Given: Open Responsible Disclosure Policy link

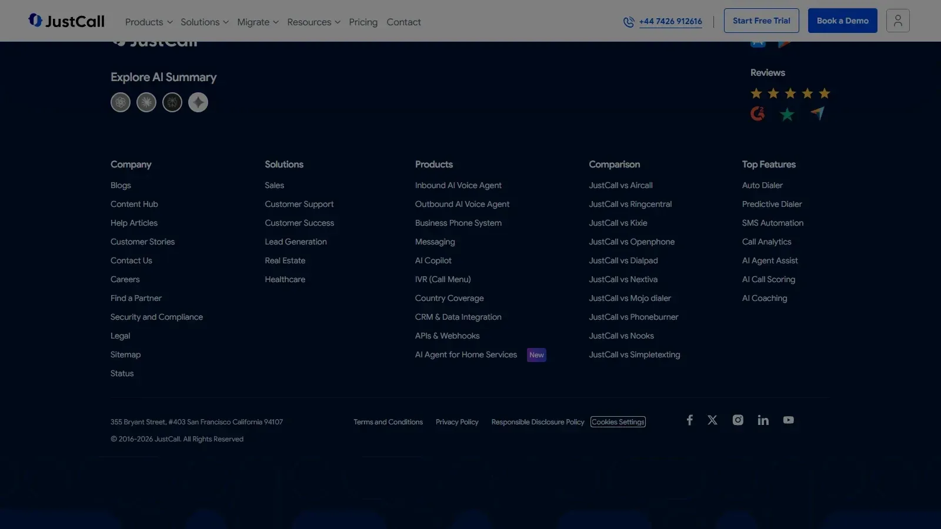Looking at the screenshot, I should [x=538, y=422].
